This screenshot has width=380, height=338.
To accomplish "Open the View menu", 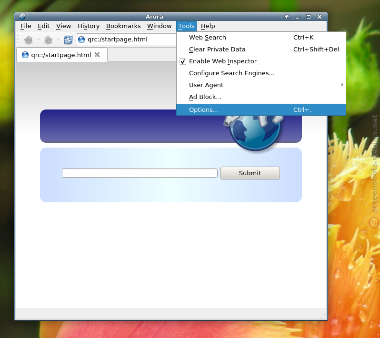I will 63,26.
